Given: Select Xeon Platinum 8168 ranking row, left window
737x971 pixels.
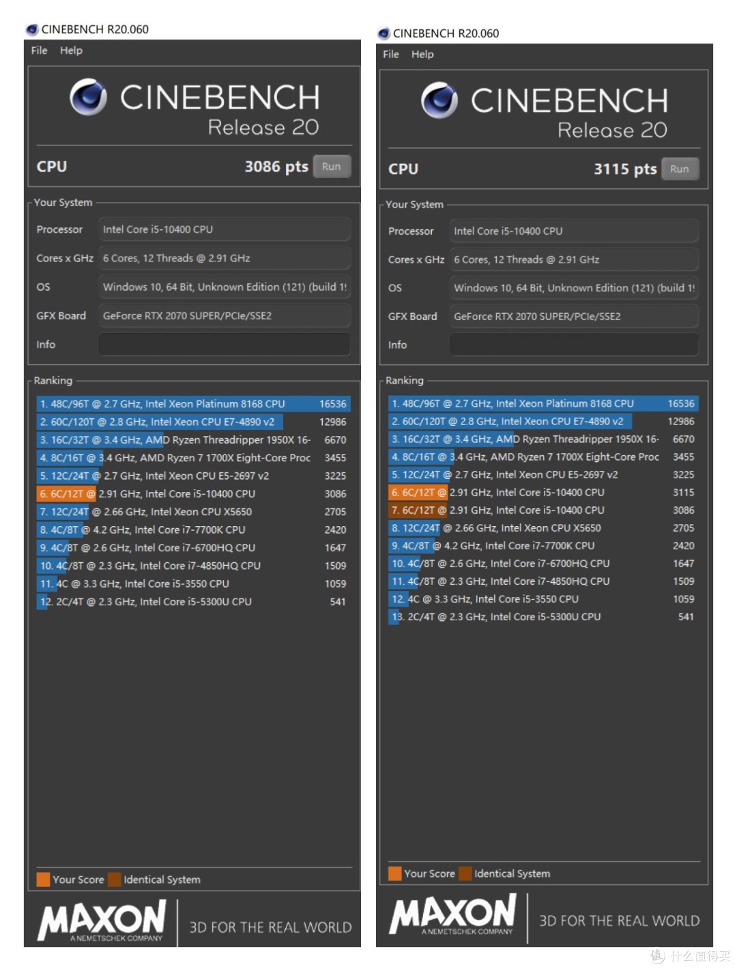Looking at the screenshot, I should point(193,404).
